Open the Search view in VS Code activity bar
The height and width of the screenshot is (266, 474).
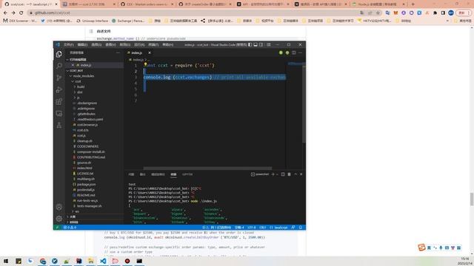(x=59, y=66)
